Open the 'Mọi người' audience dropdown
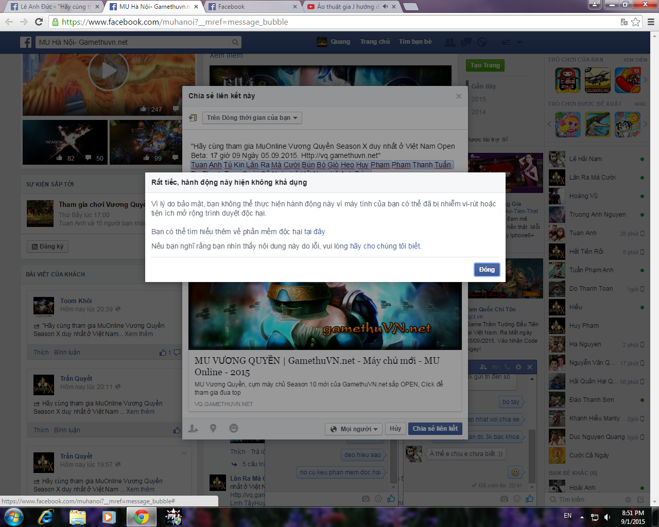Viewport: 659px width, 527px height. (354, 429)
